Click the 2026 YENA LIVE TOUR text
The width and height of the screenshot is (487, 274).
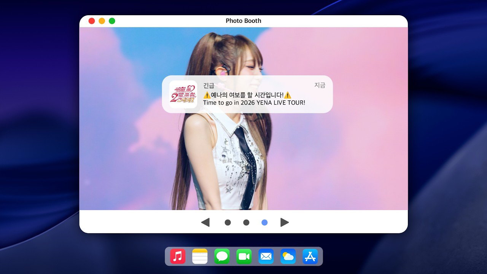pyautogui.click(x=254, y=103)
